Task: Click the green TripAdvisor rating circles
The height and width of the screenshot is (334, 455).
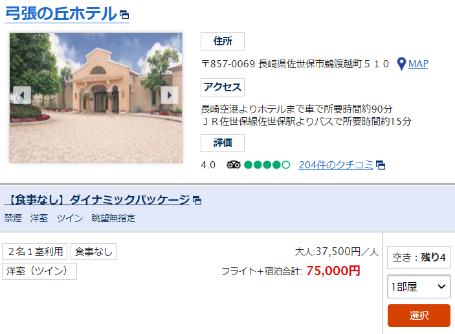Action: coord(267,165)
